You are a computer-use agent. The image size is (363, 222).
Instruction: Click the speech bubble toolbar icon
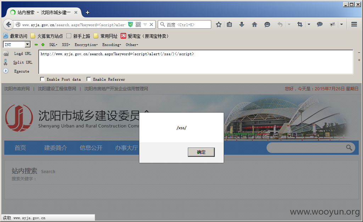pos(320,24)
